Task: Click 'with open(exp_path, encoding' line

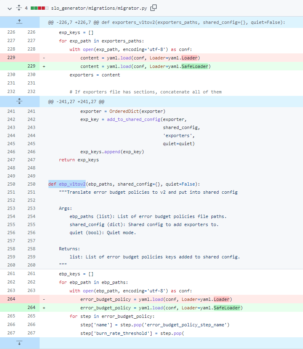Action: [x=131, y=49]
